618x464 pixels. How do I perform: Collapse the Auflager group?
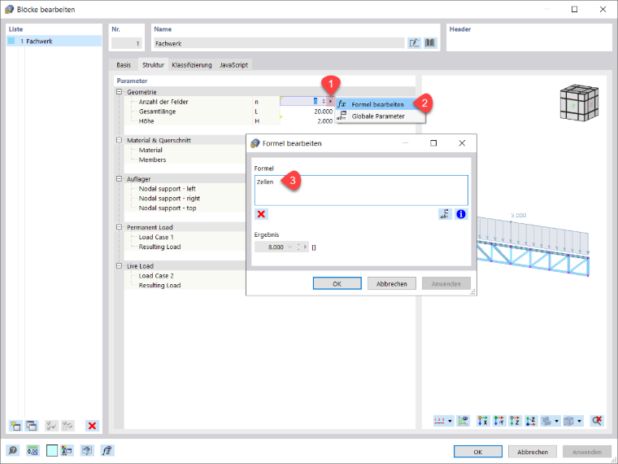pos(119,179)
